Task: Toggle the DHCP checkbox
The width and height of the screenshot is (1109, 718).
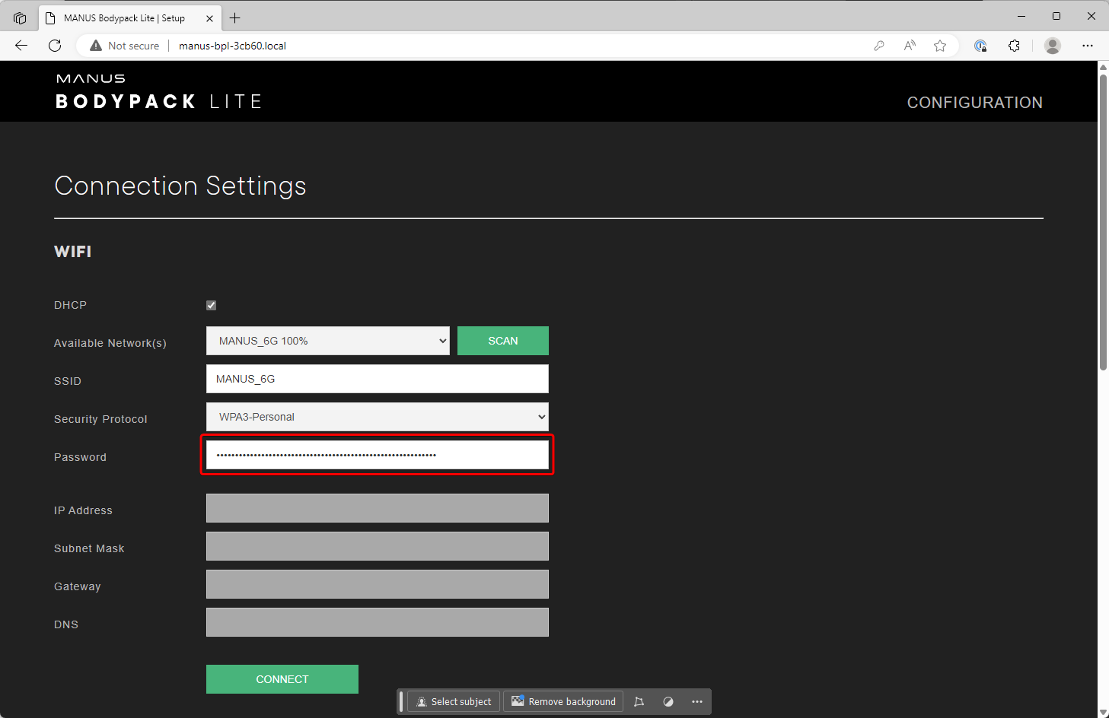Action: pos(212,305)
